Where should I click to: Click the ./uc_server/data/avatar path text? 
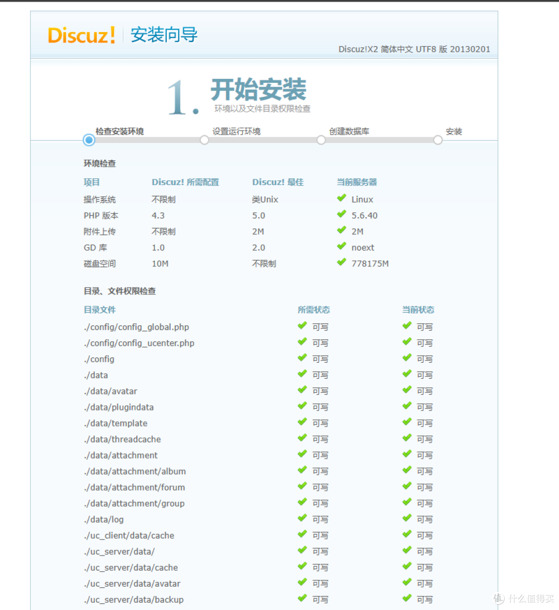pyautogui.click(x=132, y=584)
